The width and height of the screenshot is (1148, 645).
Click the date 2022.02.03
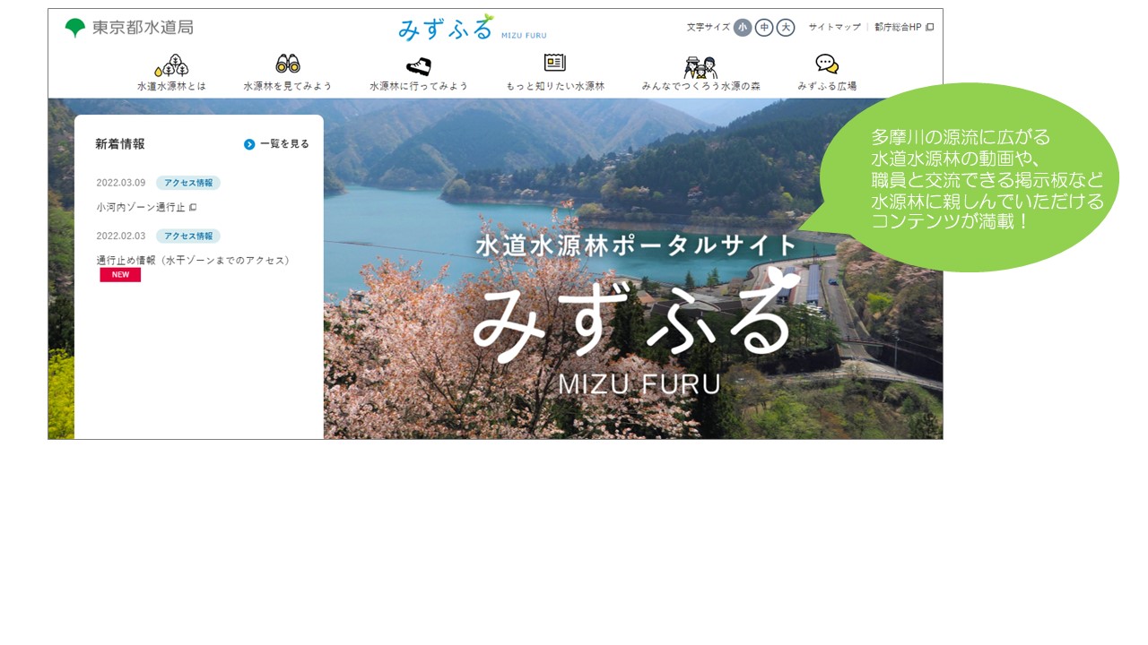pos(121,236)
